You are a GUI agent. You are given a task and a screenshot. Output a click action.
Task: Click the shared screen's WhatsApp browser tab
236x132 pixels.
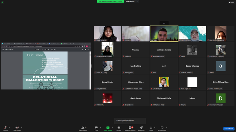pos(66,44)
